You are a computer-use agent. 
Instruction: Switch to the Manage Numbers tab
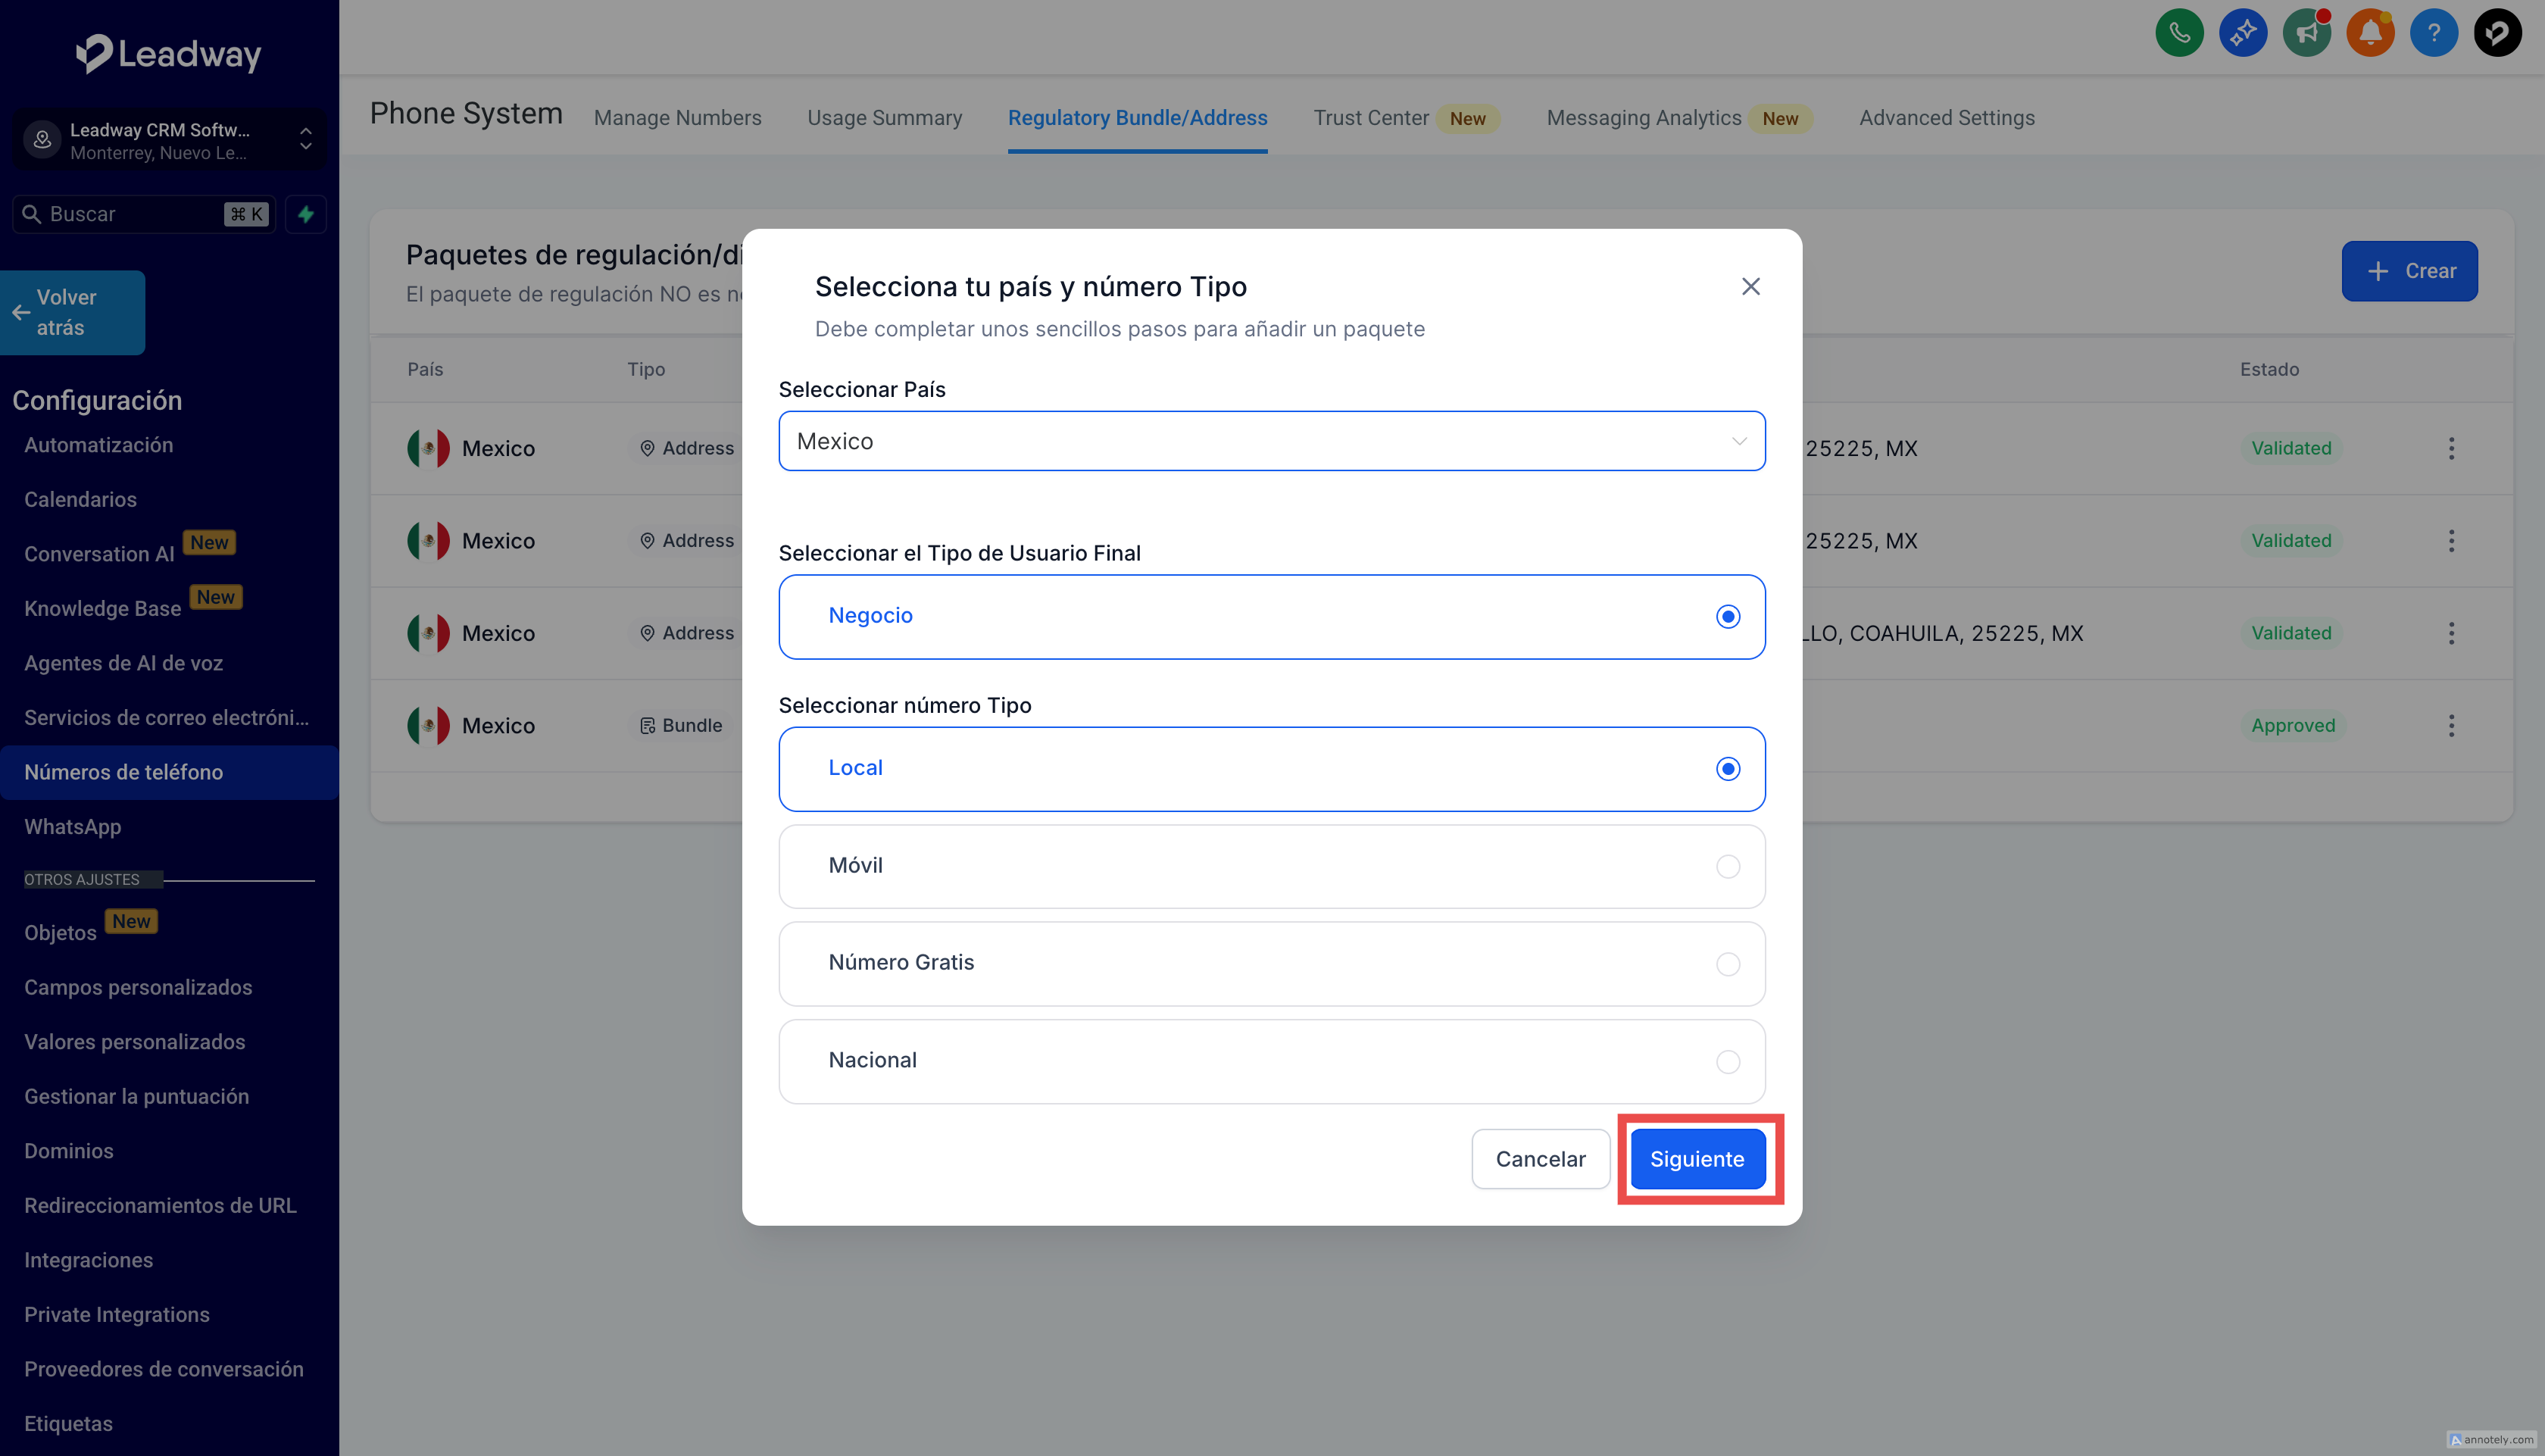pos(676,118)
